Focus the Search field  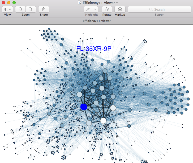pyautogui.click(x=159, y=9)
